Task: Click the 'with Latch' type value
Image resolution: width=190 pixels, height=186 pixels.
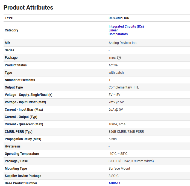Action: pos(116,73)
